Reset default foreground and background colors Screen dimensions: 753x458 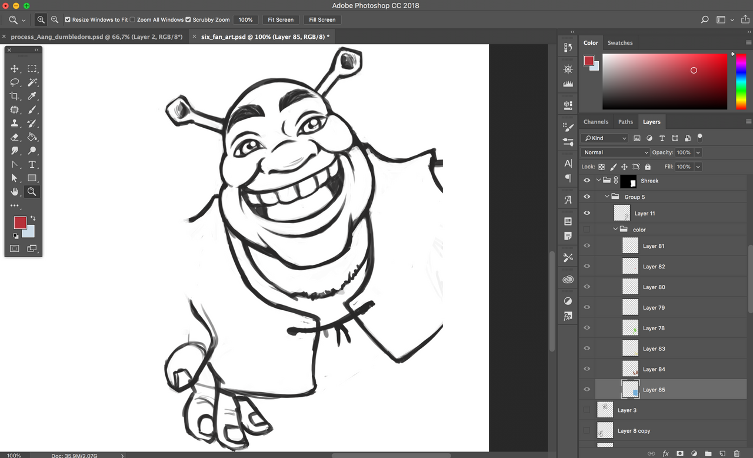pos(16,235)
